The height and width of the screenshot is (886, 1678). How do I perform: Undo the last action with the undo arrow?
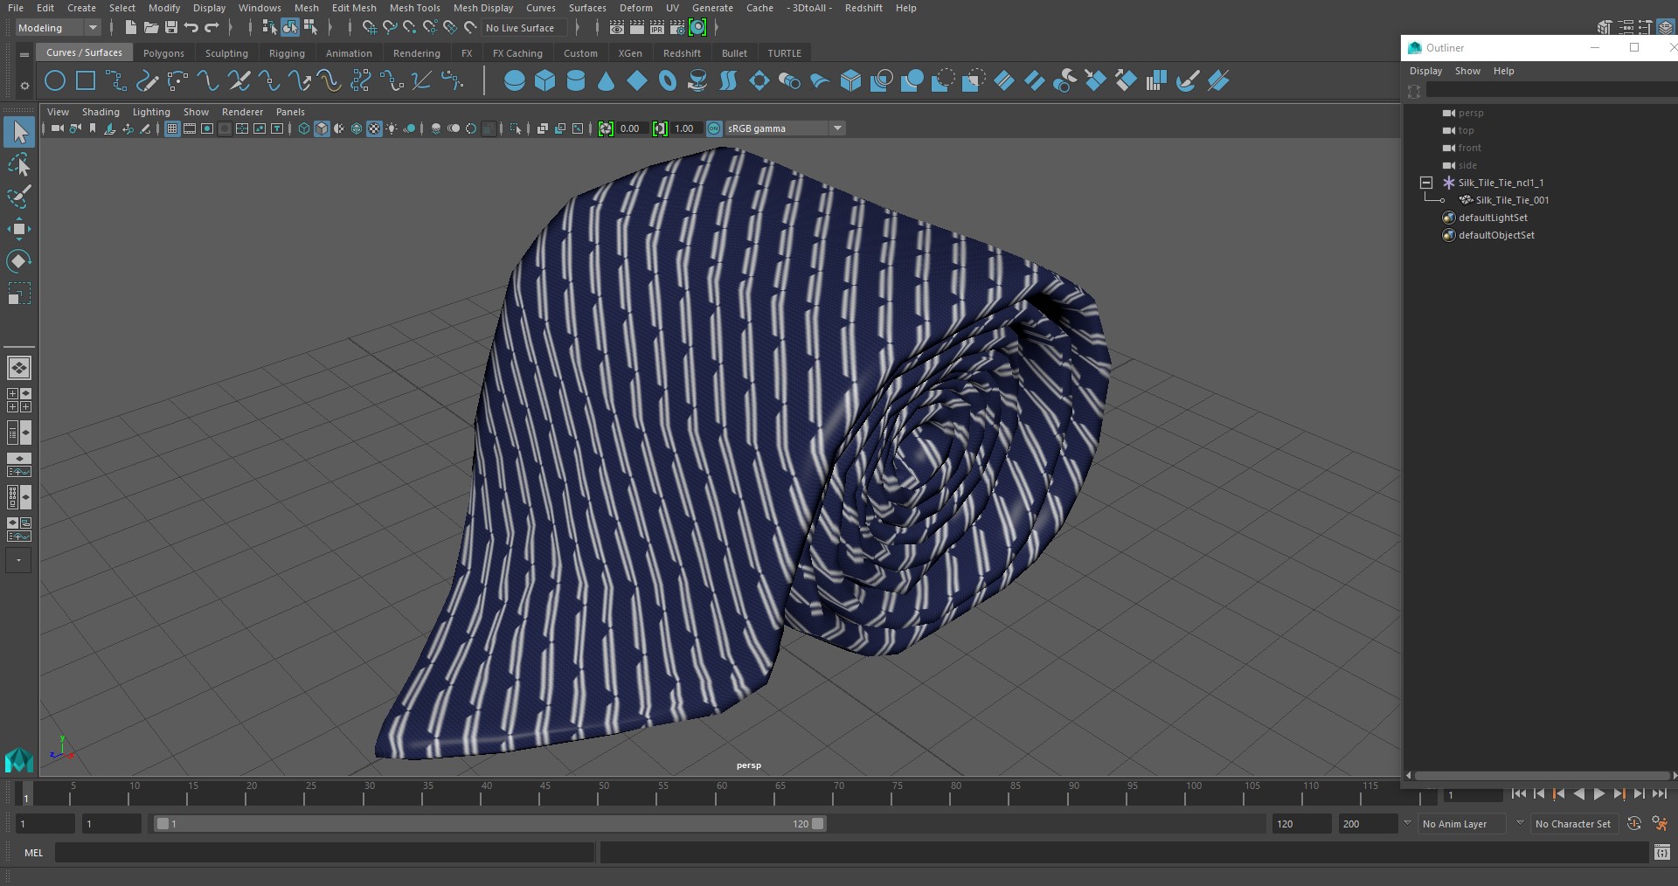(x=191, y=28)
